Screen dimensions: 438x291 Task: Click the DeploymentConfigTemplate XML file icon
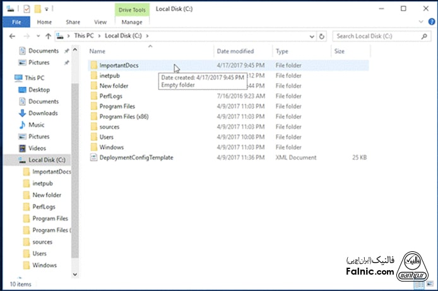point(93,157)
